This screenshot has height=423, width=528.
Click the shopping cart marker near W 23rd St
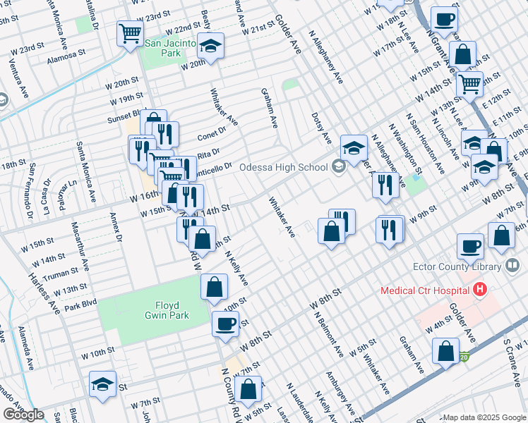pos(130,34)
